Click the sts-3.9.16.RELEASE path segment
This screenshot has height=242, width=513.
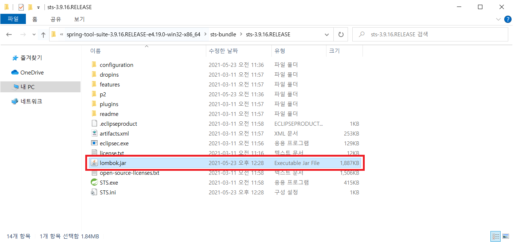tap(268, 35)
